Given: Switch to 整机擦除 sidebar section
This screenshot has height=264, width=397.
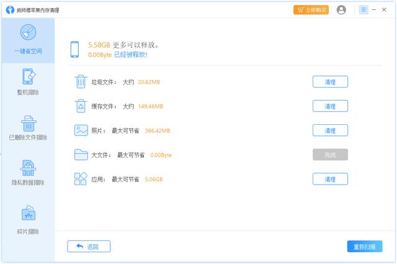Looking at the screenshot, I should point(28,82).
